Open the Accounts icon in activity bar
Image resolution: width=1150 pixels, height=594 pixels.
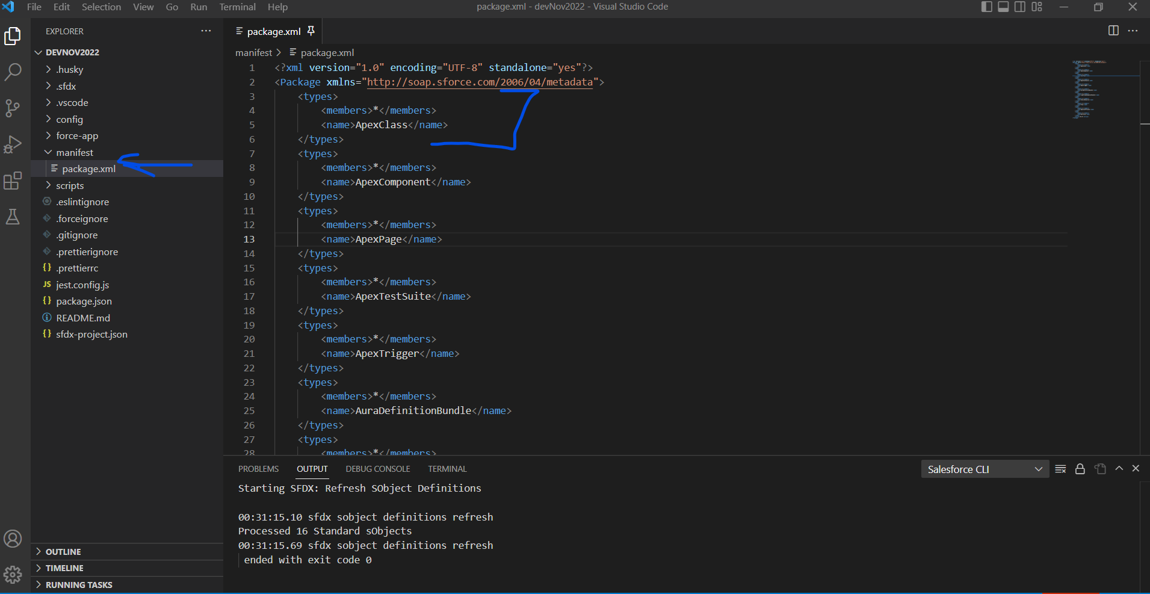pos(13,539)
